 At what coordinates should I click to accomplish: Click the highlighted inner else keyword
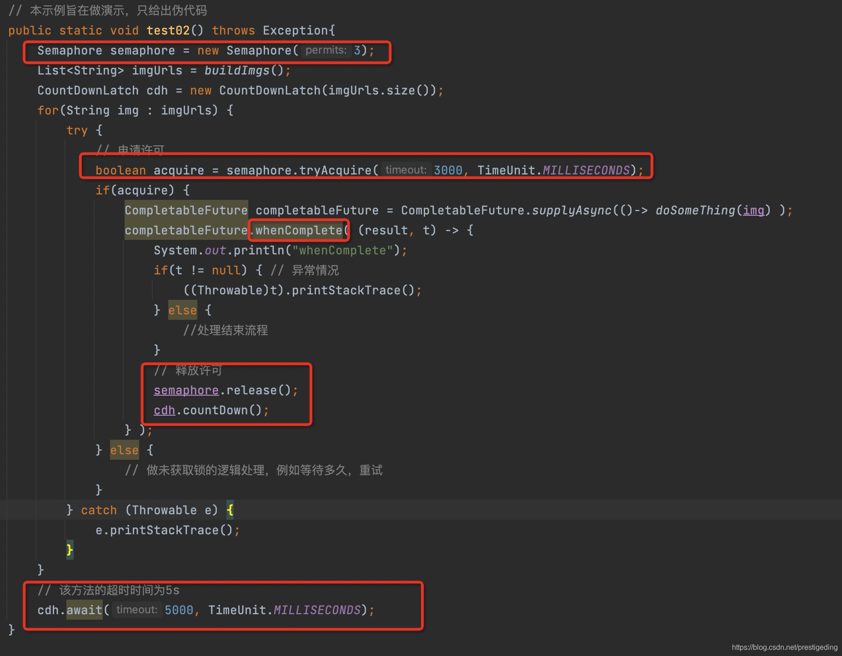coord(182,310)
